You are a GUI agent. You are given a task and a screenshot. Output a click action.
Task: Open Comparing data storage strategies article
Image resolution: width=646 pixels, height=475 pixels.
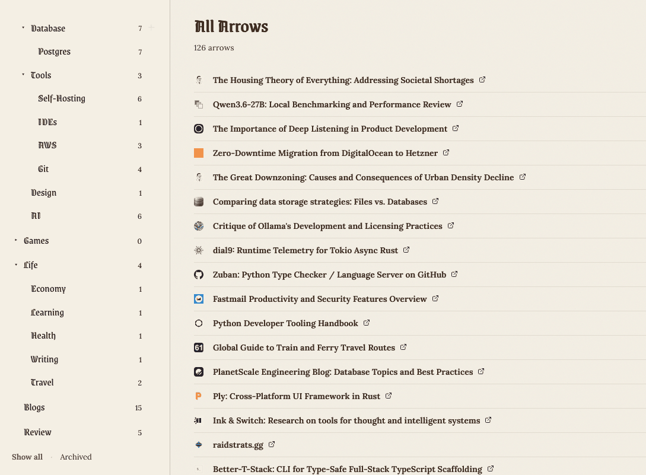[x=320, y=202]
